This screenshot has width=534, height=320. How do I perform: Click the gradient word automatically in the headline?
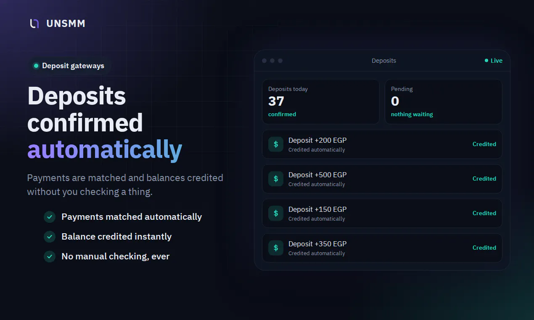point(105,150)
